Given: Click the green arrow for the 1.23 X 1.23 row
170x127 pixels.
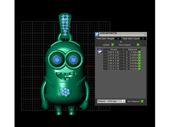Looking at the screenshot, I should [x=140, y=66].
